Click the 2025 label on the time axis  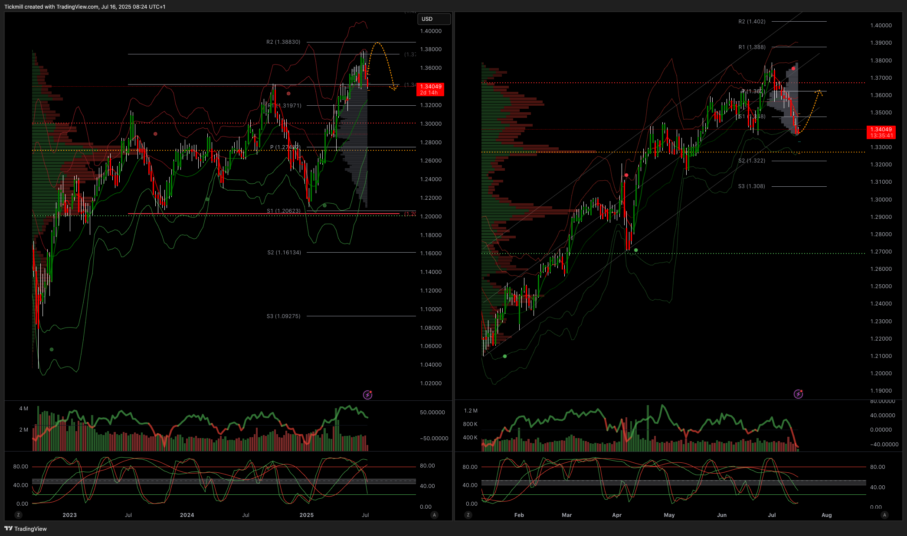coord(307,515)
